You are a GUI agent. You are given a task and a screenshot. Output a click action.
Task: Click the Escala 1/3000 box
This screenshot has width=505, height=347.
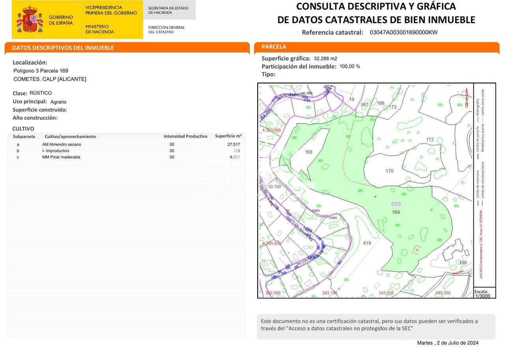pyautogui.click(x=484, y=293)
